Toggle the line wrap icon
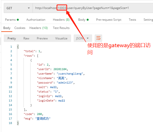Image resolution: width=153 pixels, height=132 pixels. click(x=98, y=38)
